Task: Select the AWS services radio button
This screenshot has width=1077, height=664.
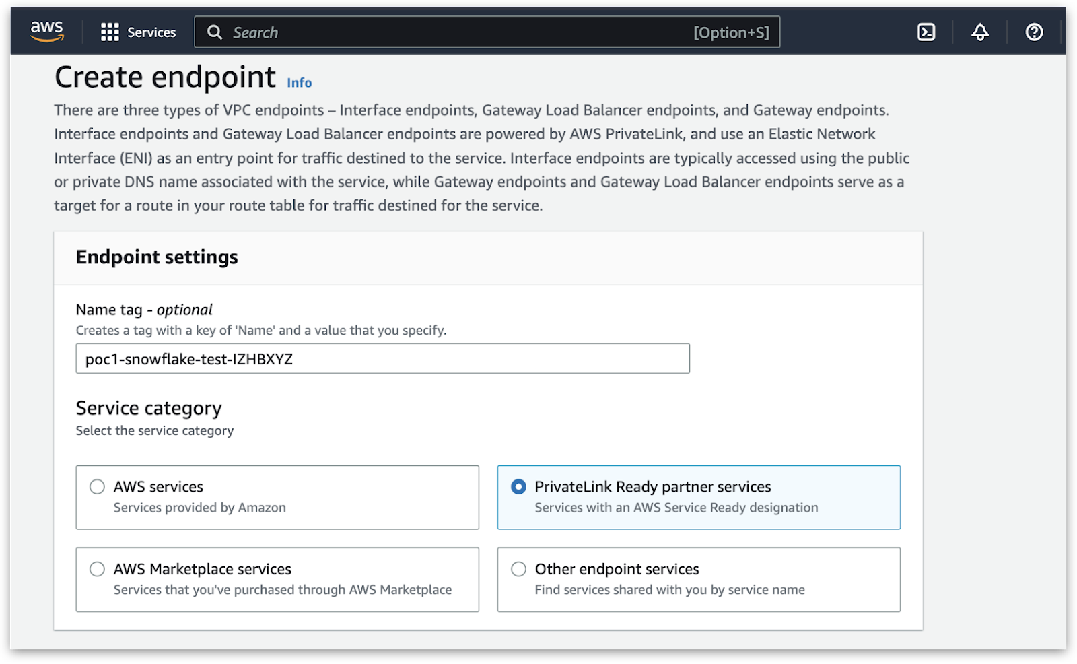Action: pyautogui.click(x=98, y=487)
